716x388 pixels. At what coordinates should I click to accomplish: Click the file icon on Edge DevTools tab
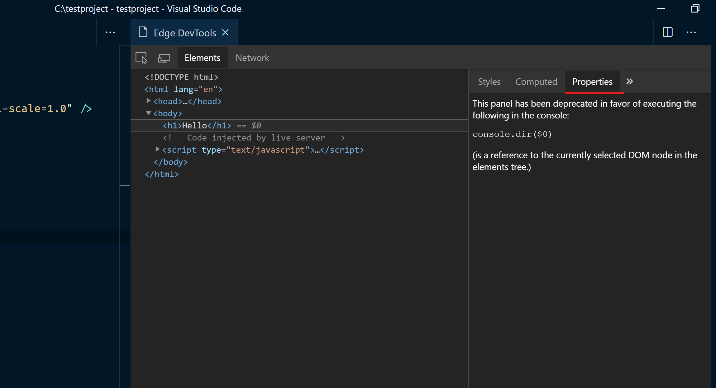(x=143, y=32)
